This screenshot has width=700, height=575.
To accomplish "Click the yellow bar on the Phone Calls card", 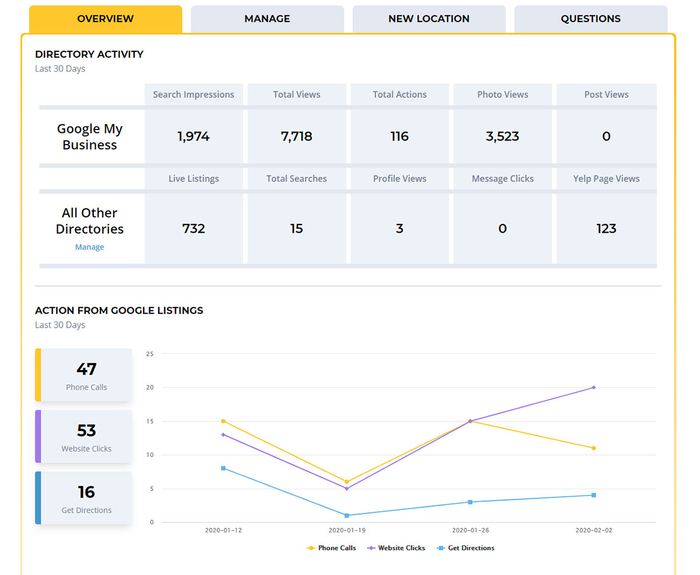I will pyautogui.click(x=37, y=374).
